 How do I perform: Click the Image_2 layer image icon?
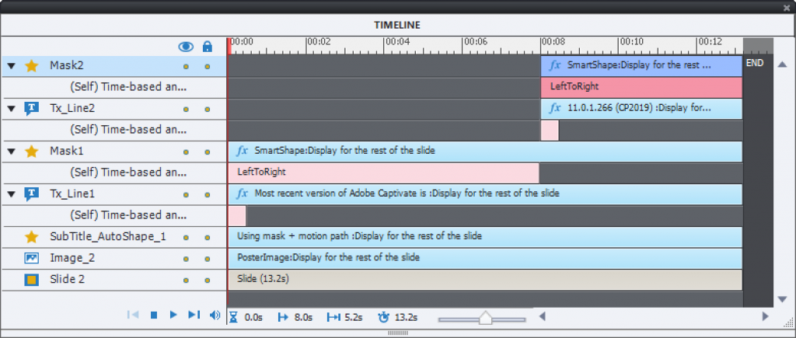32,257
